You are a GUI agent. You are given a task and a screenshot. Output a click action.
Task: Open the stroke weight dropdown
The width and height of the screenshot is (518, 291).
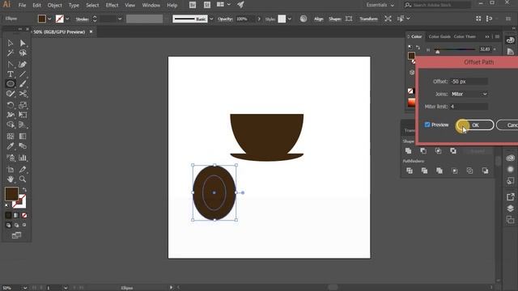[x=120, y=19]
